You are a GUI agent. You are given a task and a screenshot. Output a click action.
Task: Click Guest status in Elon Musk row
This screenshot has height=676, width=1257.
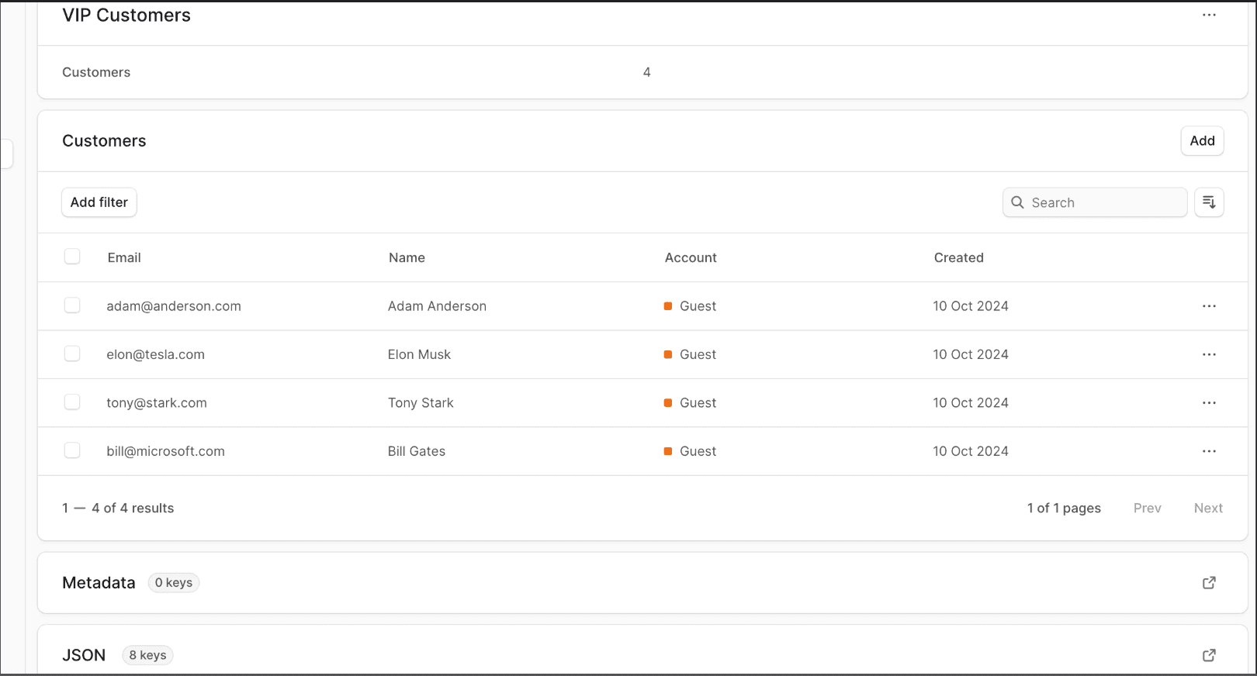(x=691, y=354)
